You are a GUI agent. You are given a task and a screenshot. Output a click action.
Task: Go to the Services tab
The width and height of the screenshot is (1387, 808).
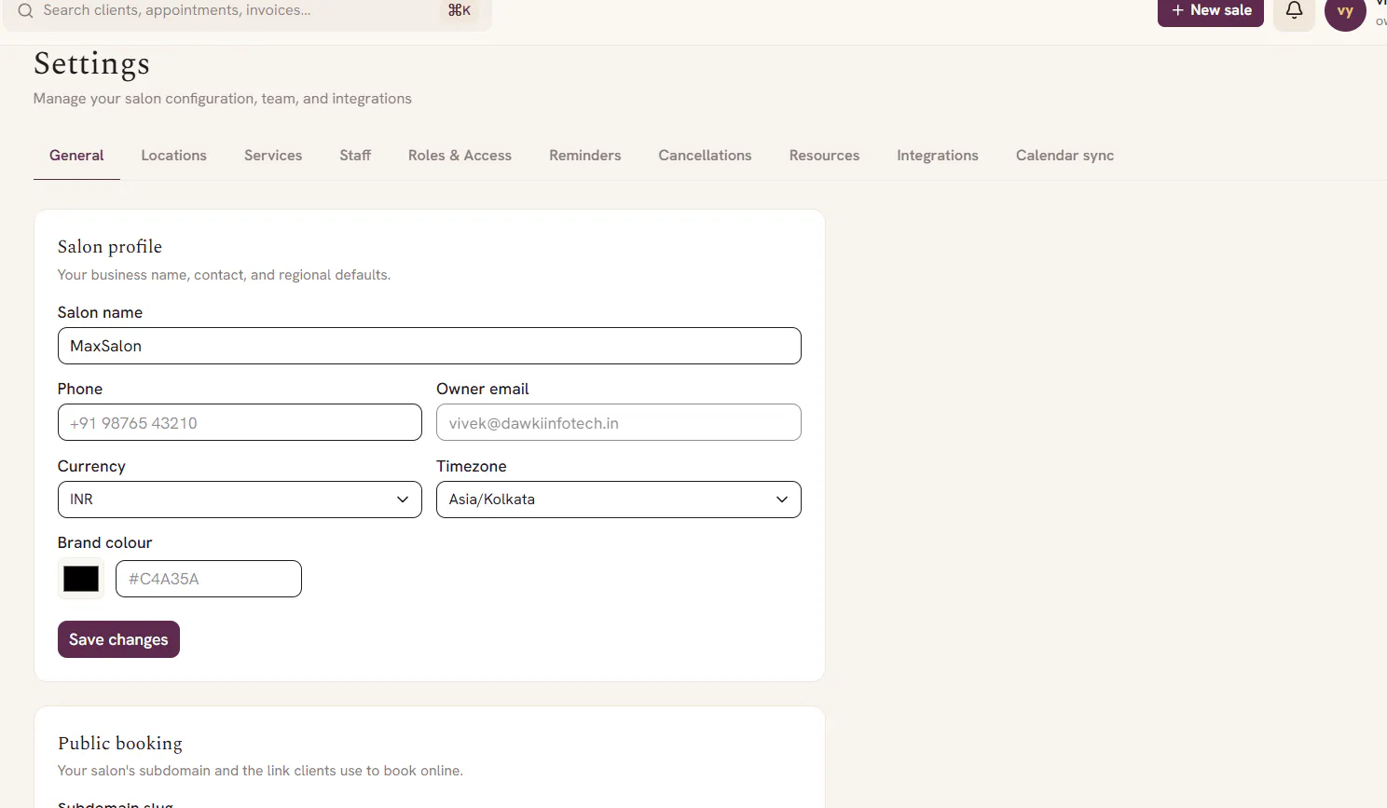coord(273,156)
